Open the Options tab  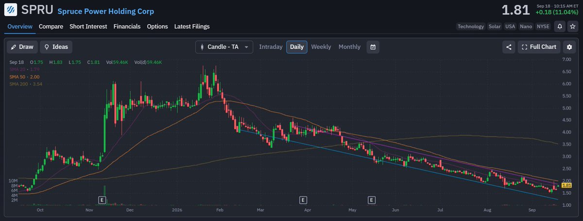157,27
